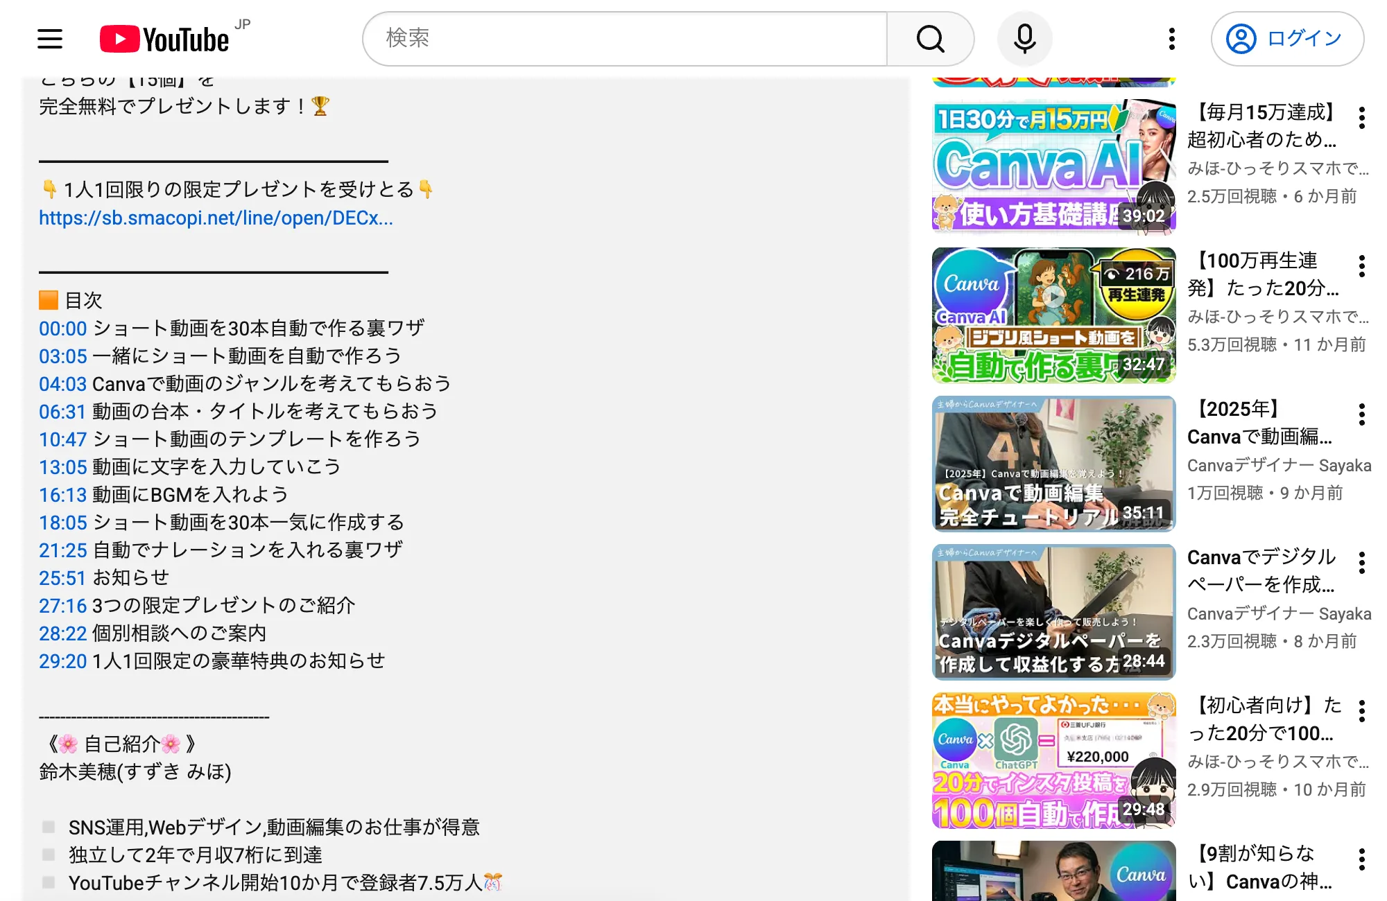Focus the 検索 search field
The image size is (1387, 901).
pyautogui.click(x=626, y=39)
